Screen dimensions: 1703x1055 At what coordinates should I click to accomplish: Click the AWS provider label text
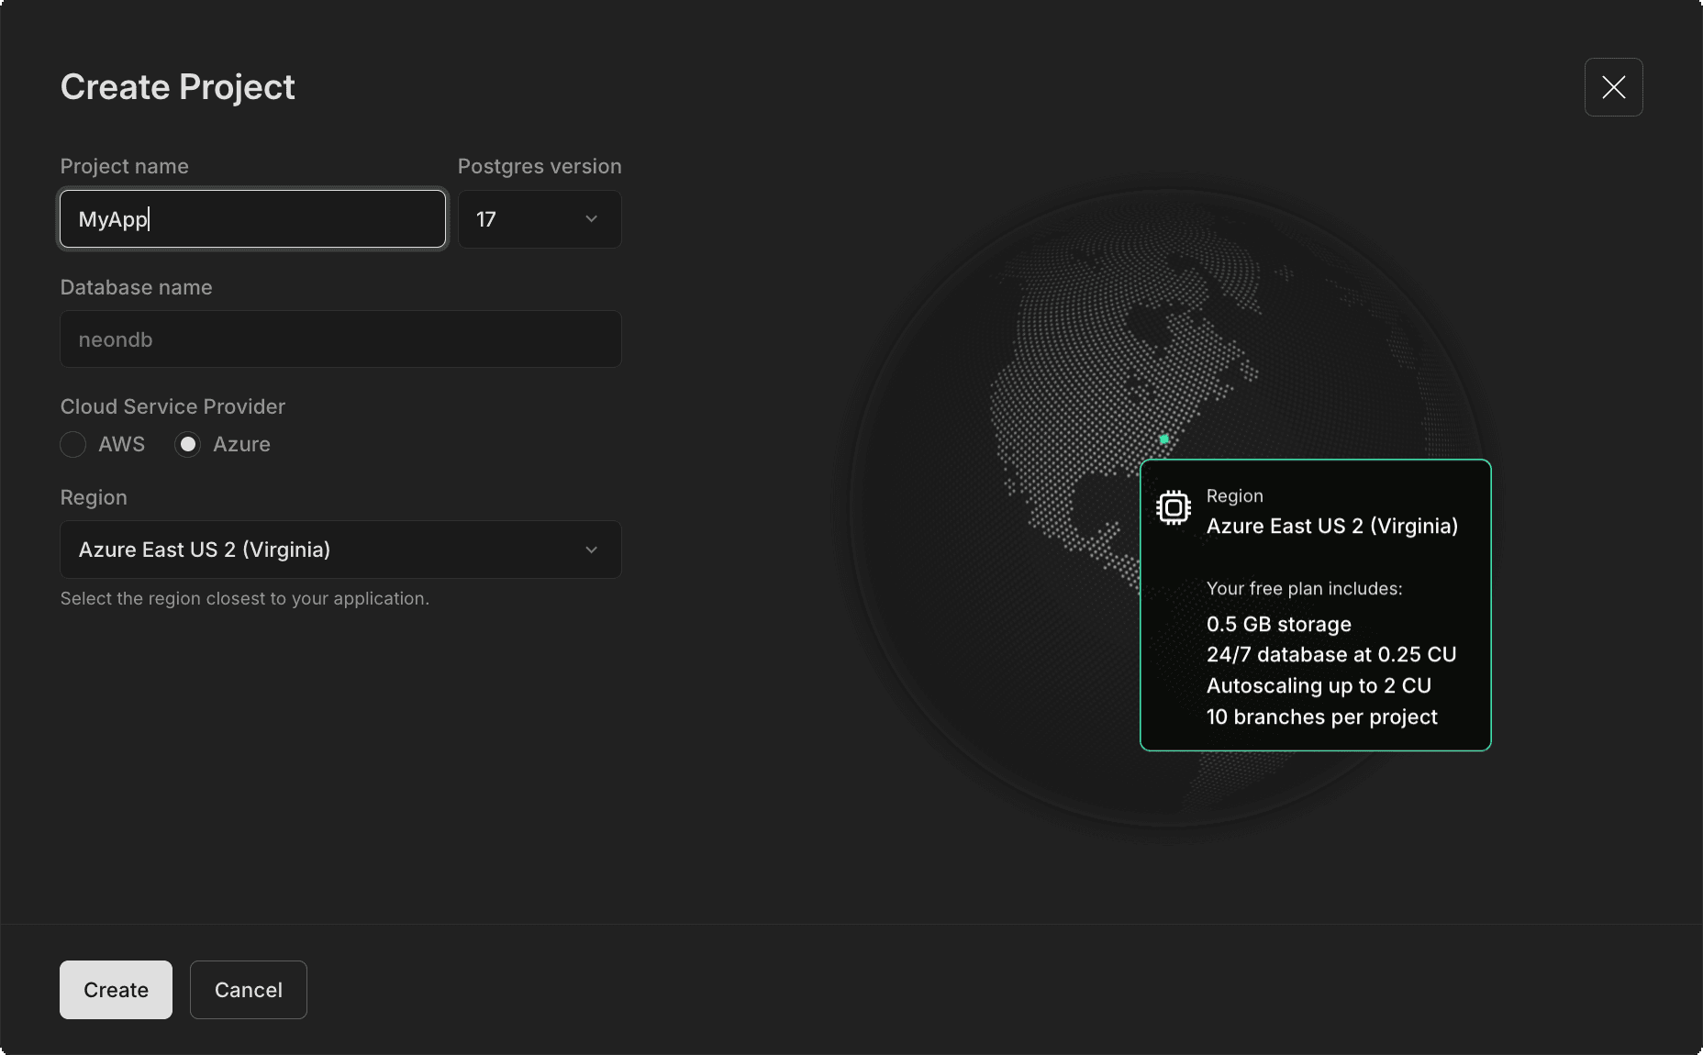[121, 445]
